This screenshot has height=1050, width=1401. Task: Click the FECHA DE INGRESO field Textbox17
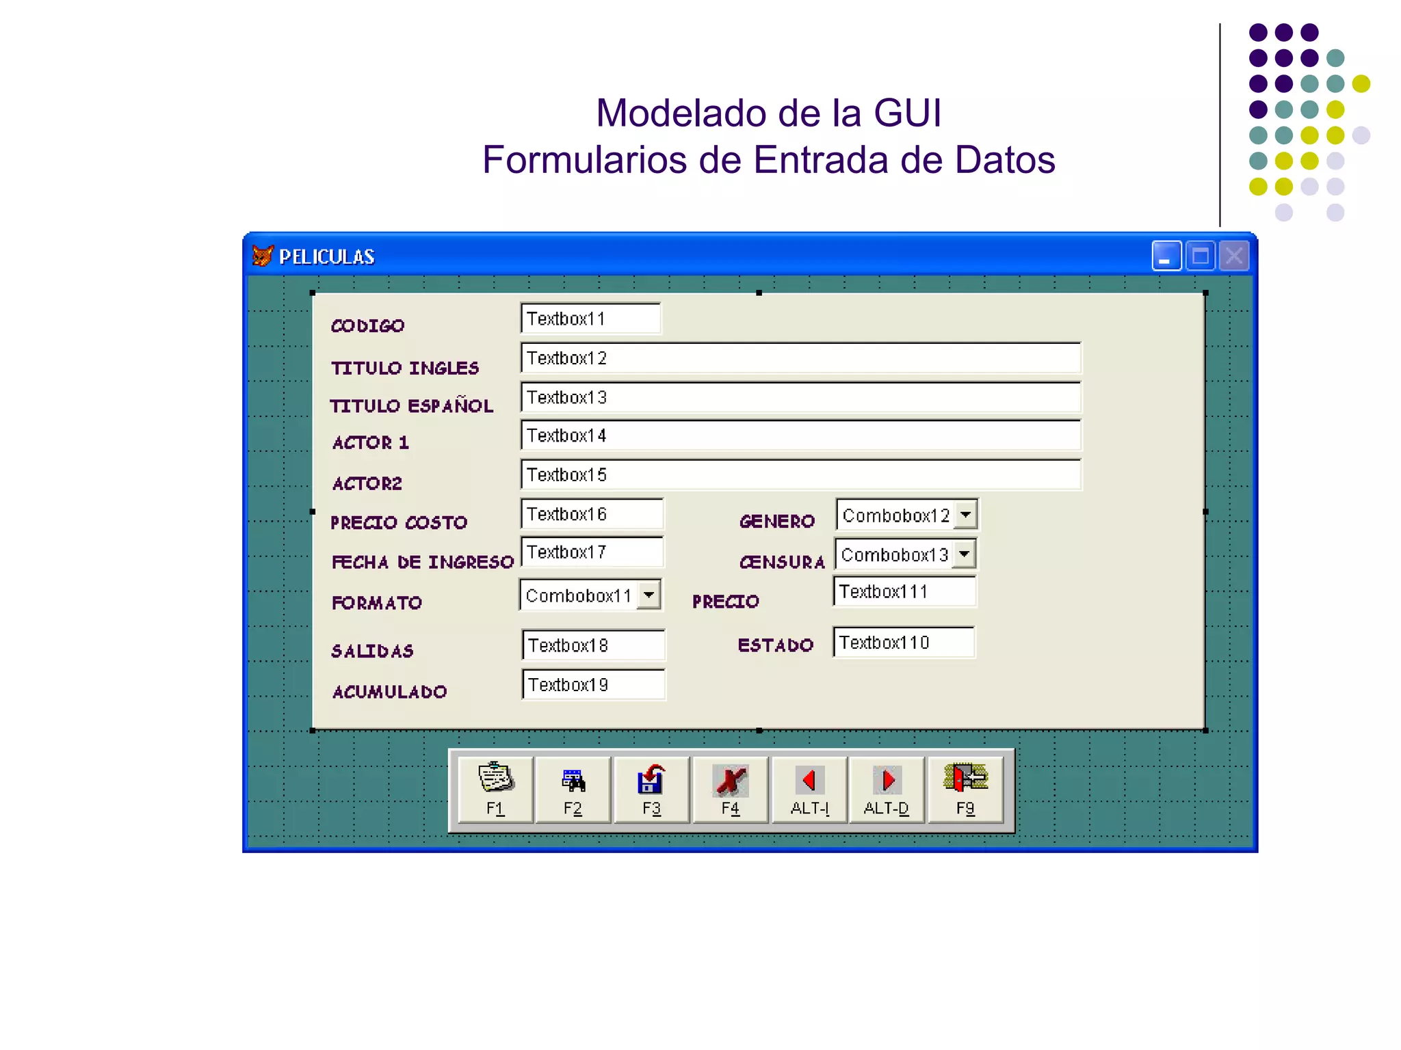[592, 552]
